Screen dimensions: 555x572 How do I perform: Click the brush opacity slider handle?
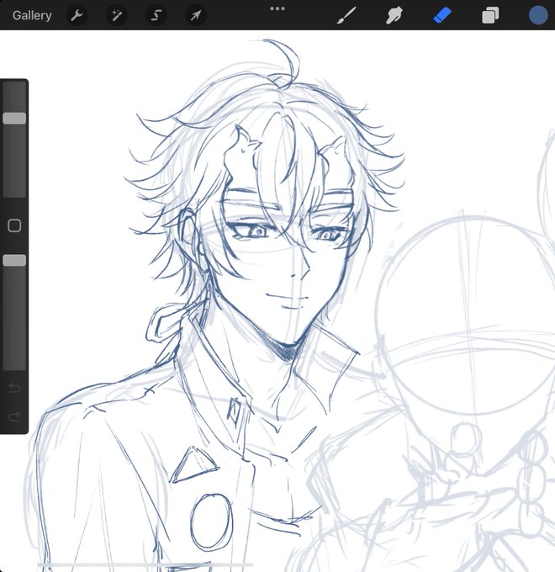click(14, 261)
